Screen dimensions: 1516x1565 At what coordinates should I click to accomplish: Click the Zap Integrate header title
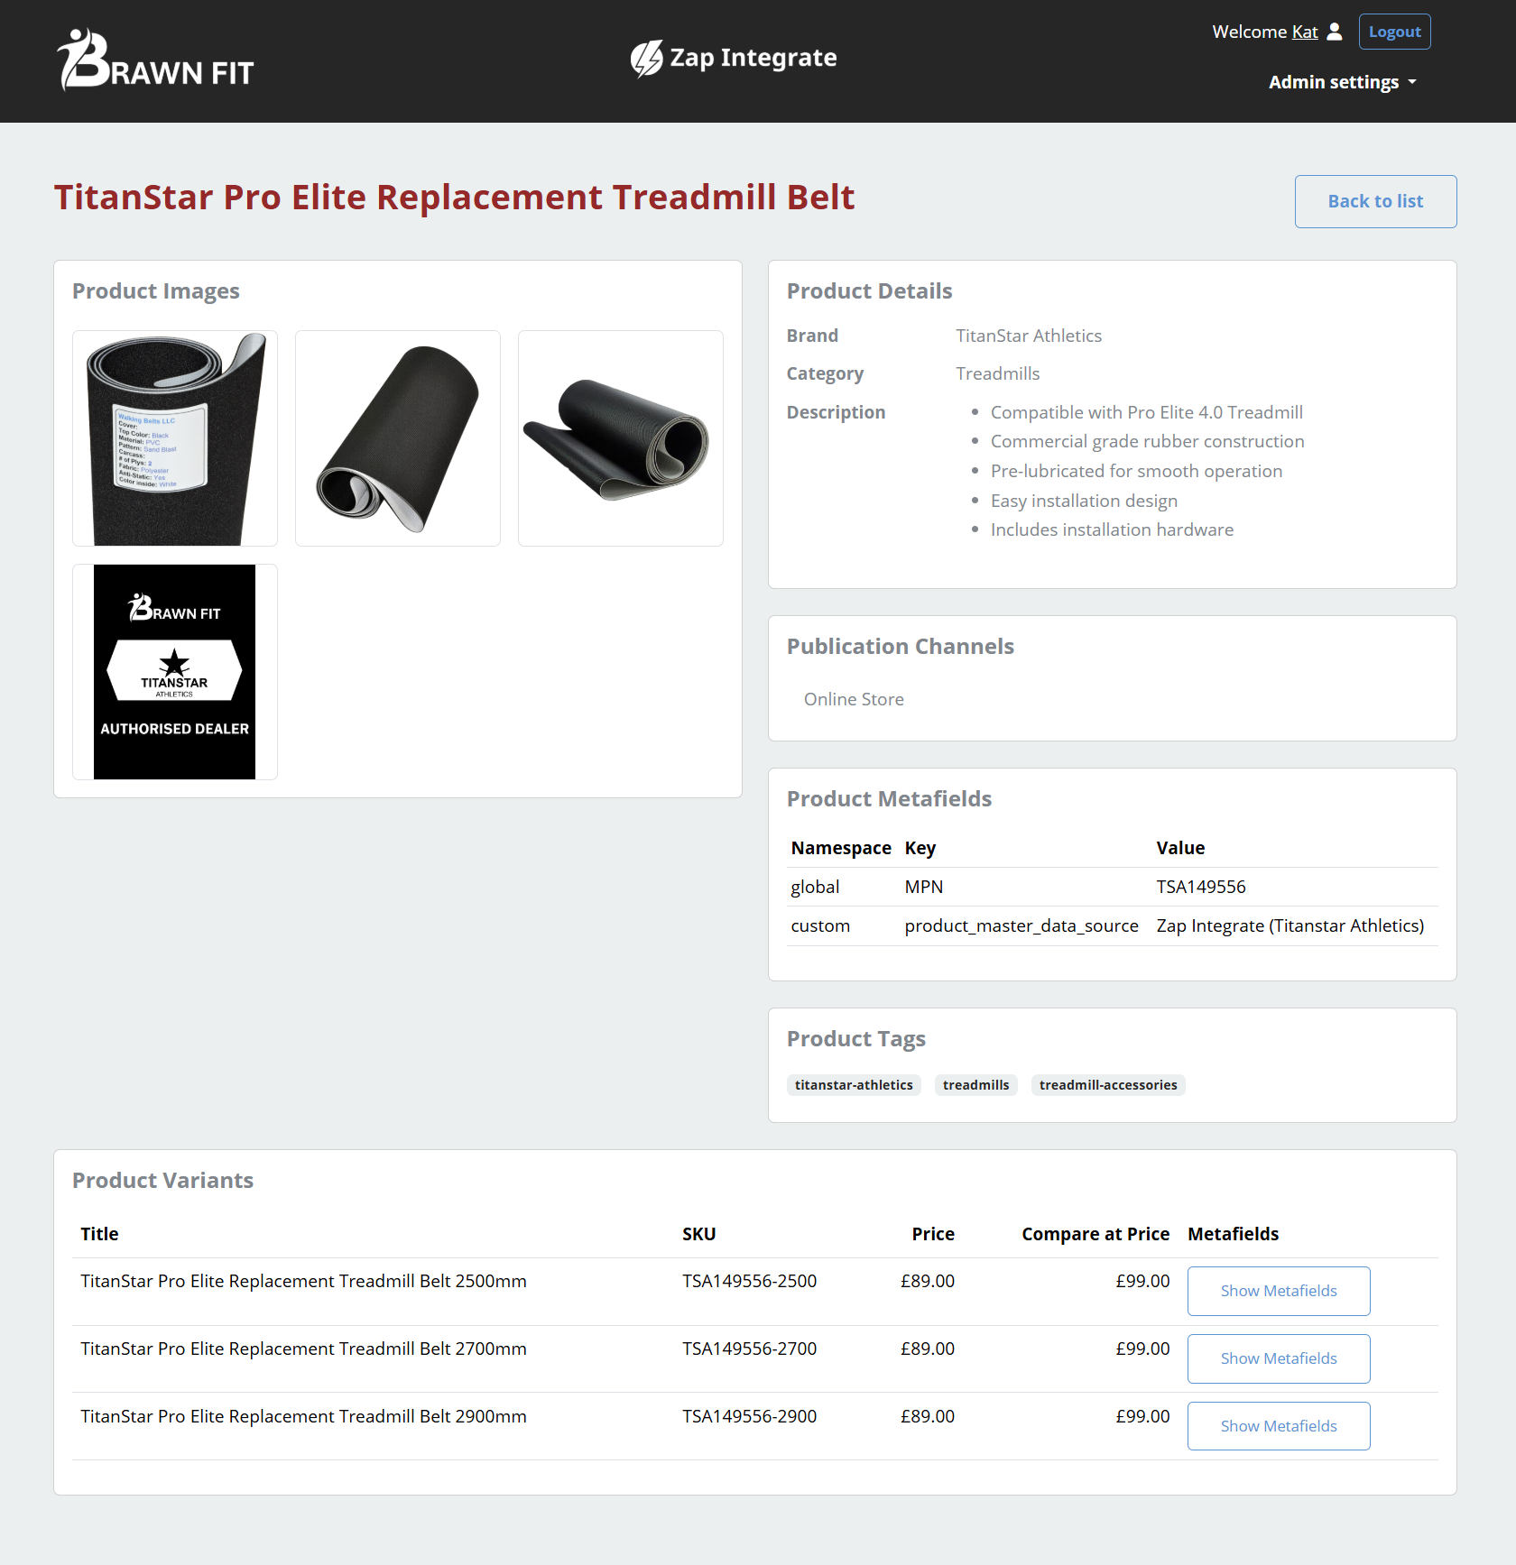[753, 58]
